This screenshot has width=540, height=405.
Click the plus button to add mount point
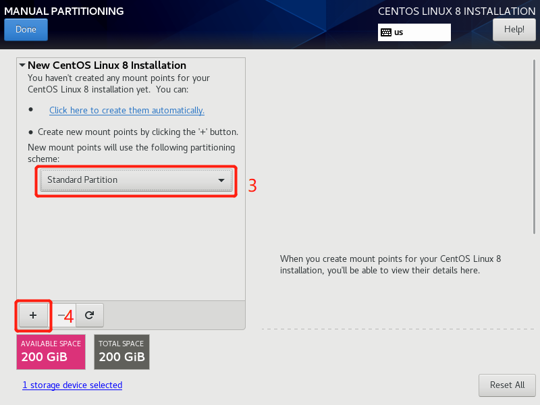(33, 315)
